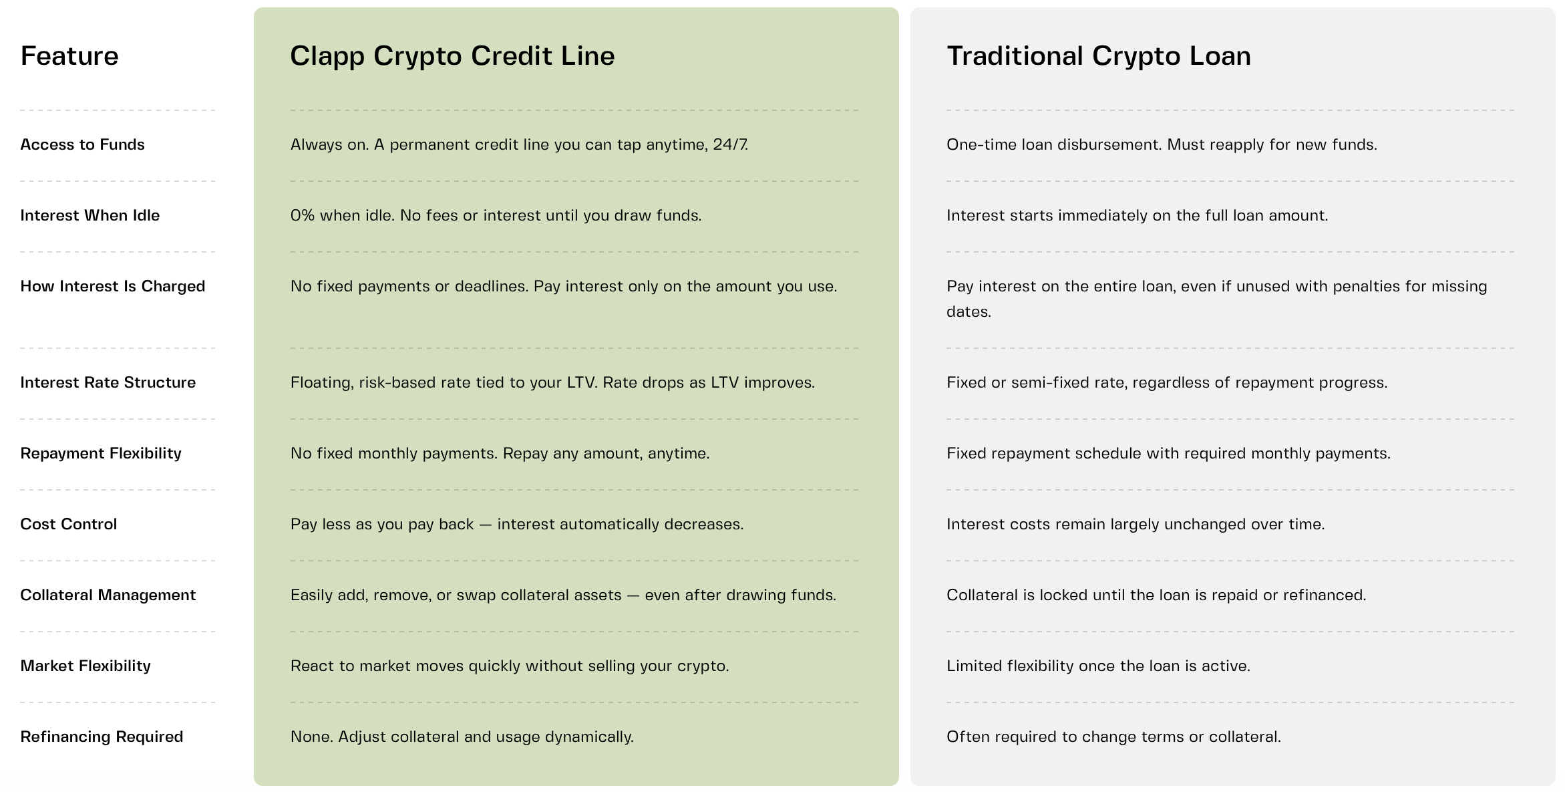This screenshot has height=792, width=1565.
Task: Click the "Often required to change terms" text
Action: (1113, 737)
